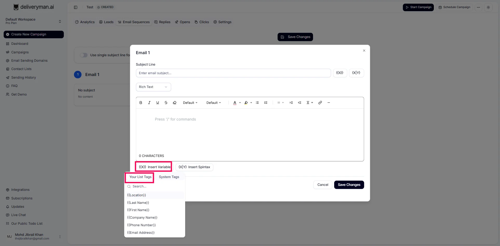Screen dimensions: 500x246
Task: Click the email subject input field
Action: [x=233, y=73]
